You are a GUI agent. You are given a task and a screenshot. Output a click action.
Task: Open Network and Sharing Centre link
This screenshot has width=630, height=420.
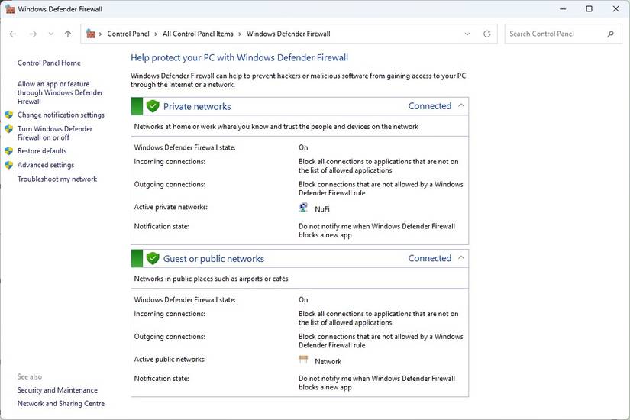pyautogui.click(x=61, y=403)
